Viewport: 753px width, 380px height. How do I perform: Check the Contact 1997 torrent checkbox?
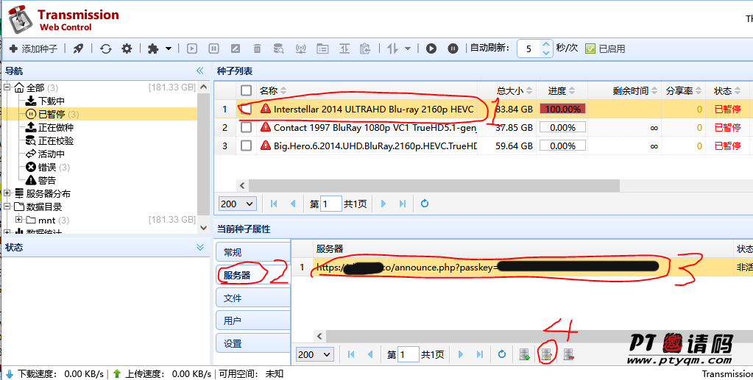[x=247, y=127]
